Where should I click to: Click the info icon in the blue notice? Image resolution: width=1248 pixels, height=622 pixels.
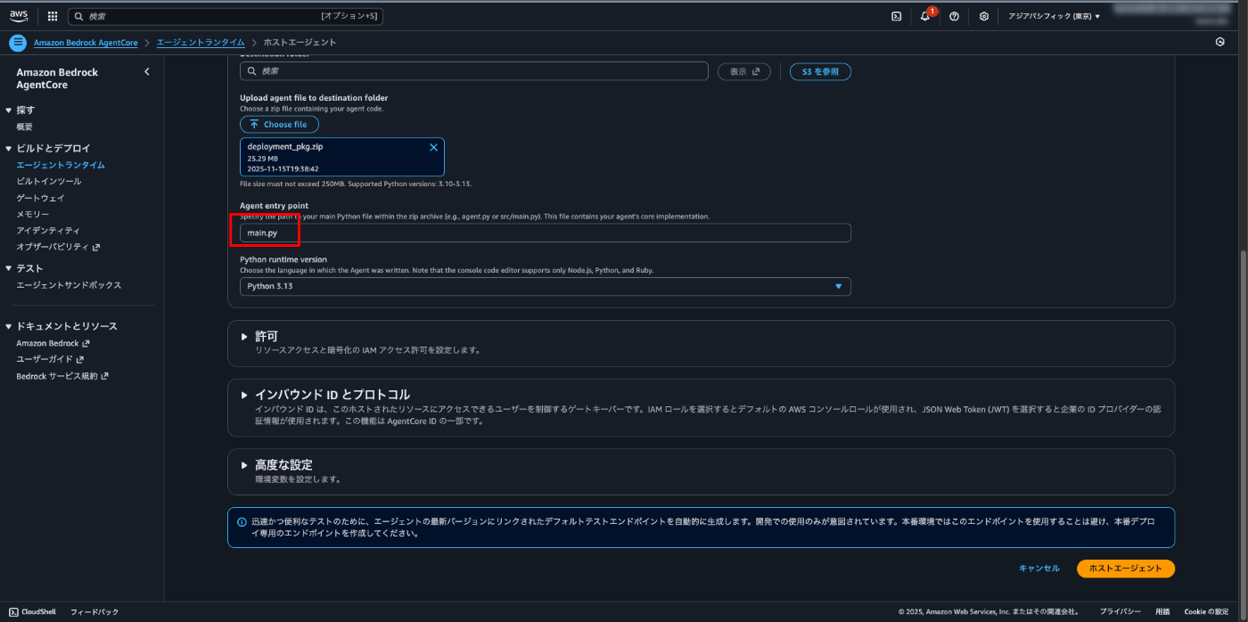click(242, 522)
